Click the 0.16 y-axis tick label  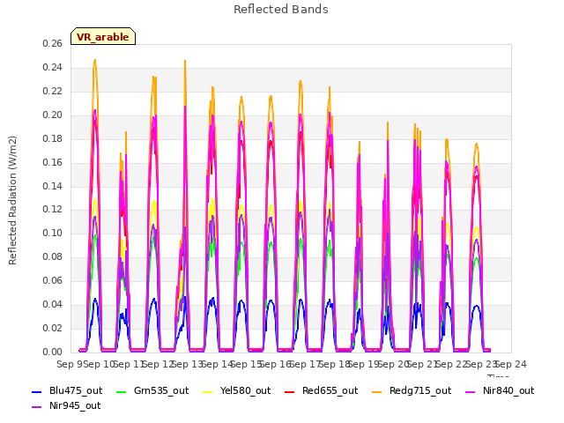pyautogui.click(x=52, y=162)
